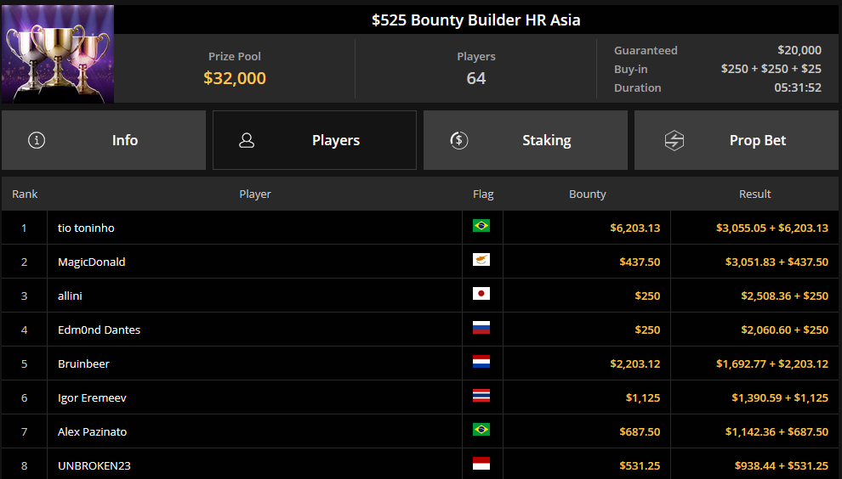
Task: Sort by the Bounty column header
Action: click(588, 194)
